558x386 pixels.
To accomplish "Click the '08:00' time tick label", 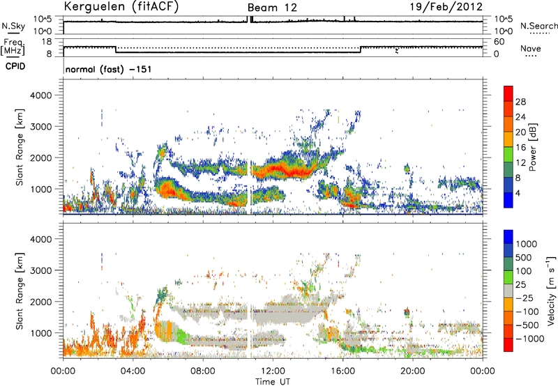I will [203, 371].
